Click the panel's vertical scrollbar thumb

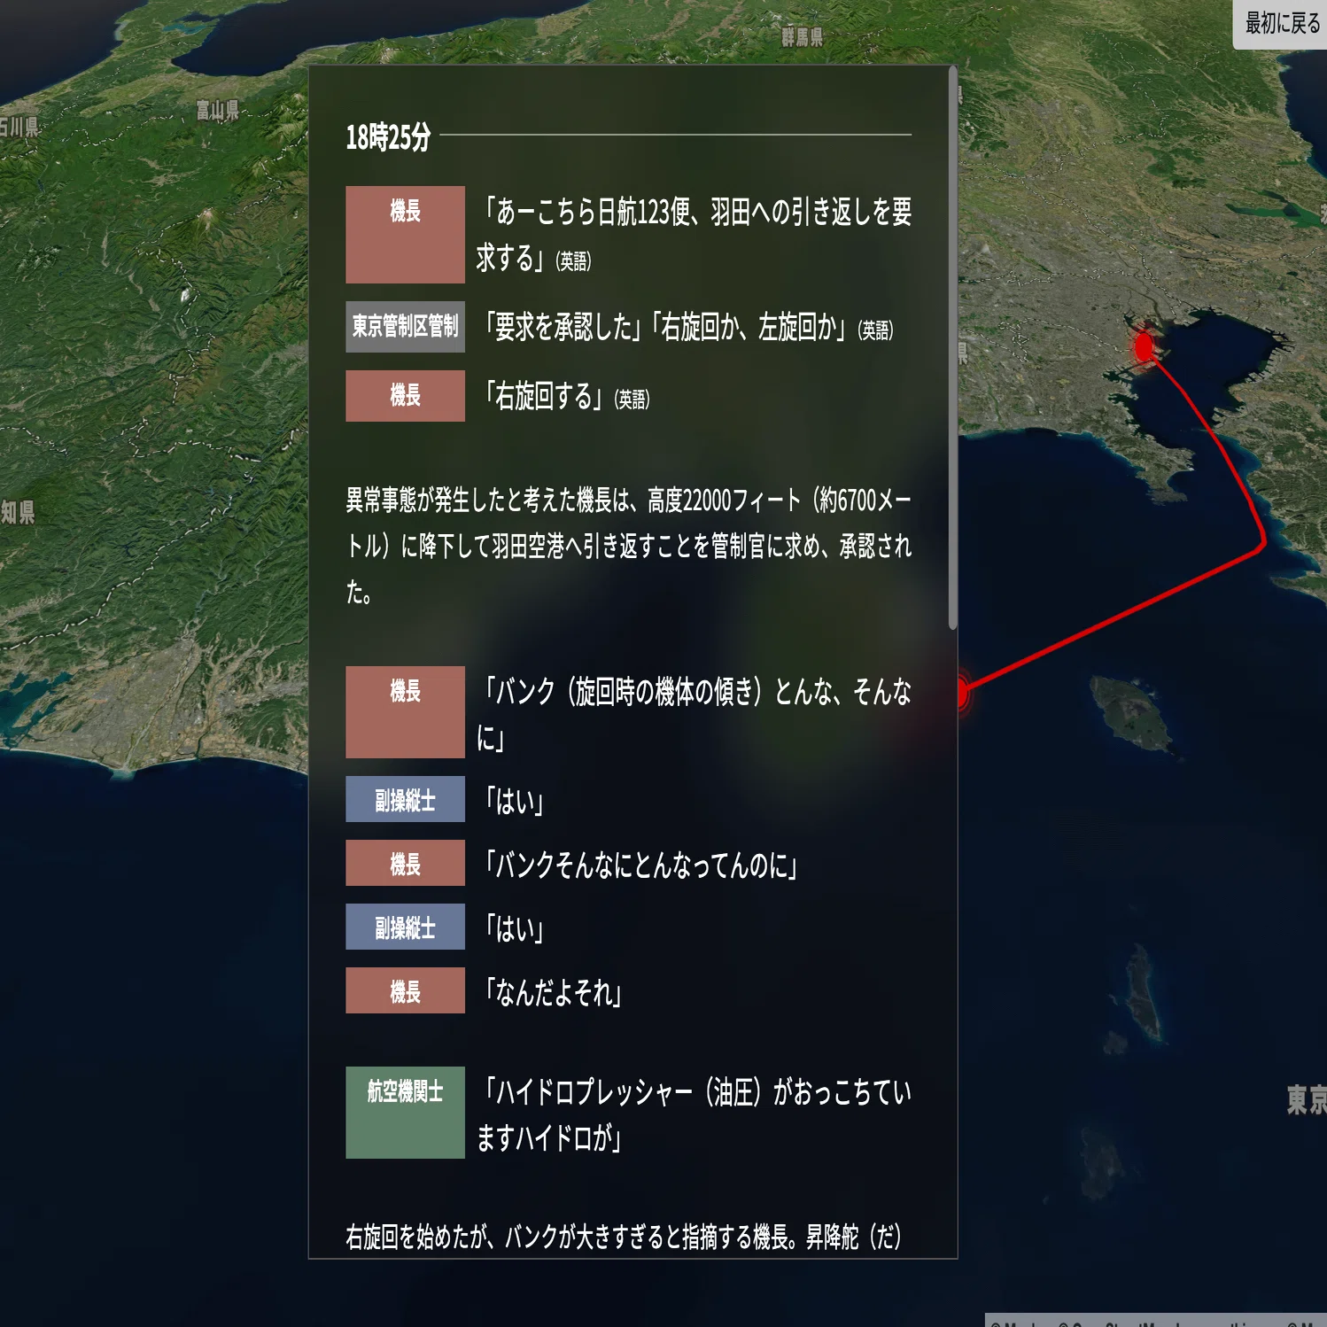pos(953,347)
